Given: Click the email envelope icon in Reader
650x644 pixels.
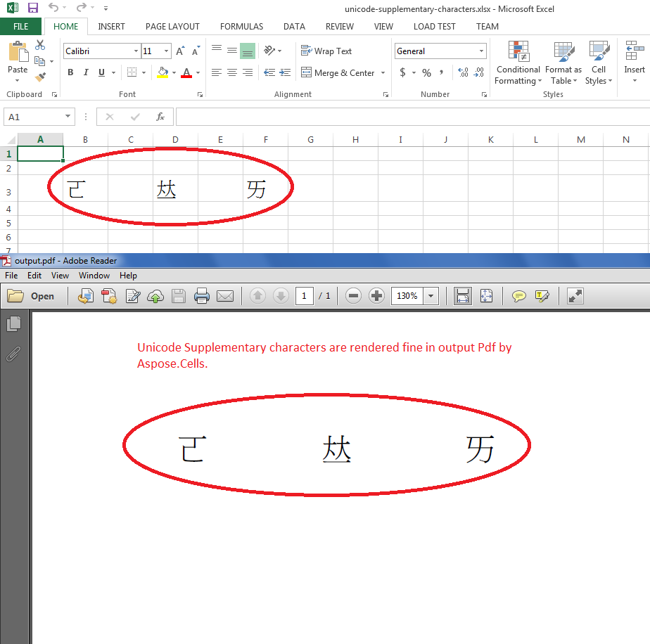Looking at the screenshot, I should pos(225,296).
